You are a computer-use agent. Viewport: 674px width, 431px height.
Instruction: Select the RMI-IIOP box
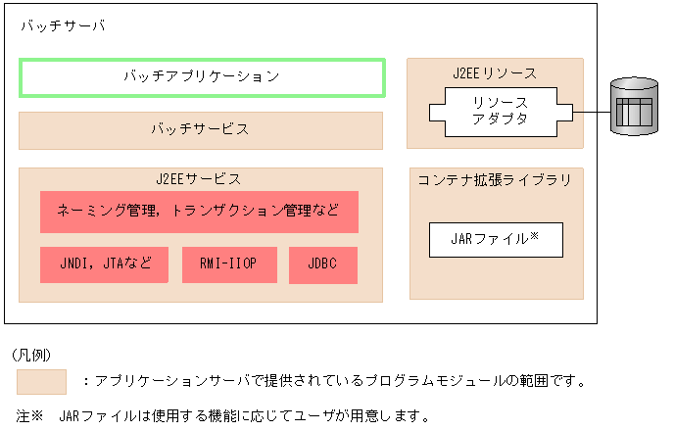pos(229,264)
